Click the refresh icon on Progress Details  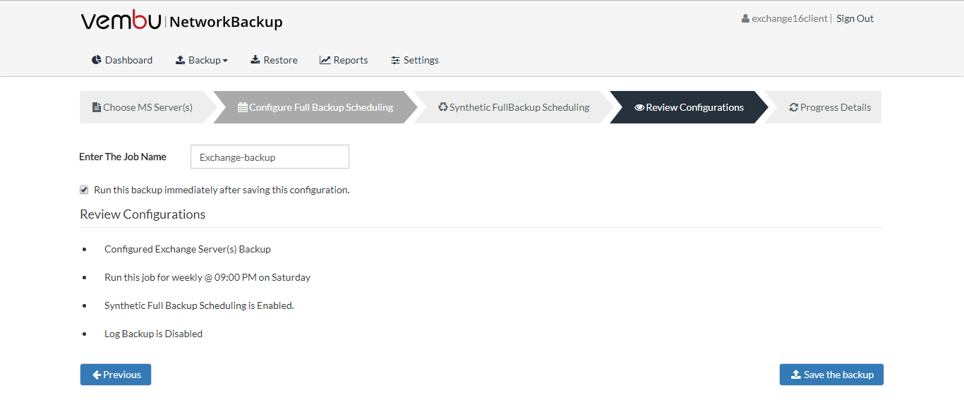794,107
